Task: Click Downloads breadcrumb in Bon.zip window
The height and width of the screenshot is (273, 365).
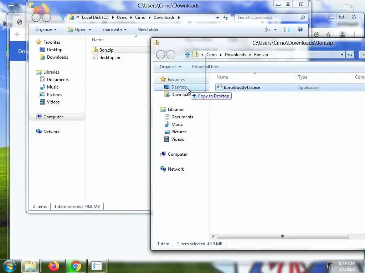Action: 235,55
